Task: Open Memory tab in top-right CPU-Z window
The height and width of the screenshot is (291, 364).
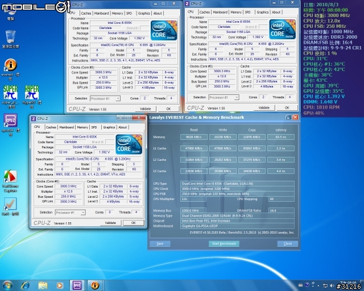Action: tap(236, 12)
